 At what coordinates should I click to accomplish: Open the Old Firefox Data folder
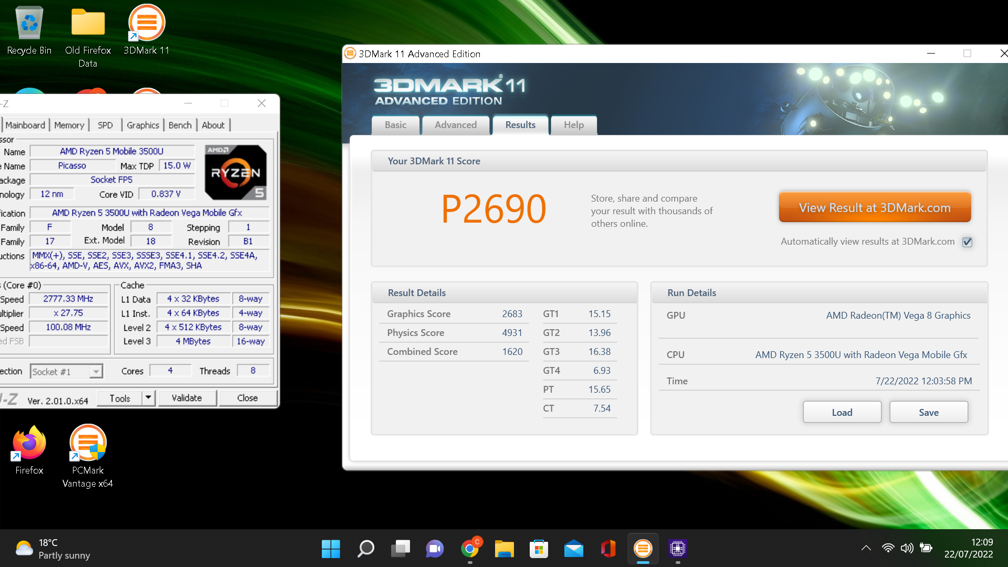(x=88, y=37)
